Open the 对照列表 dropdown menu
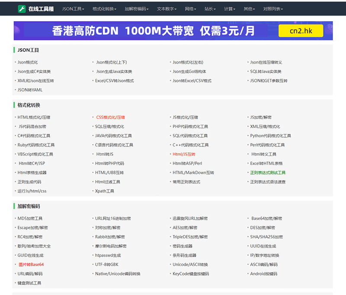This screenshot has height=295, width=346. (x=273, y=9)
